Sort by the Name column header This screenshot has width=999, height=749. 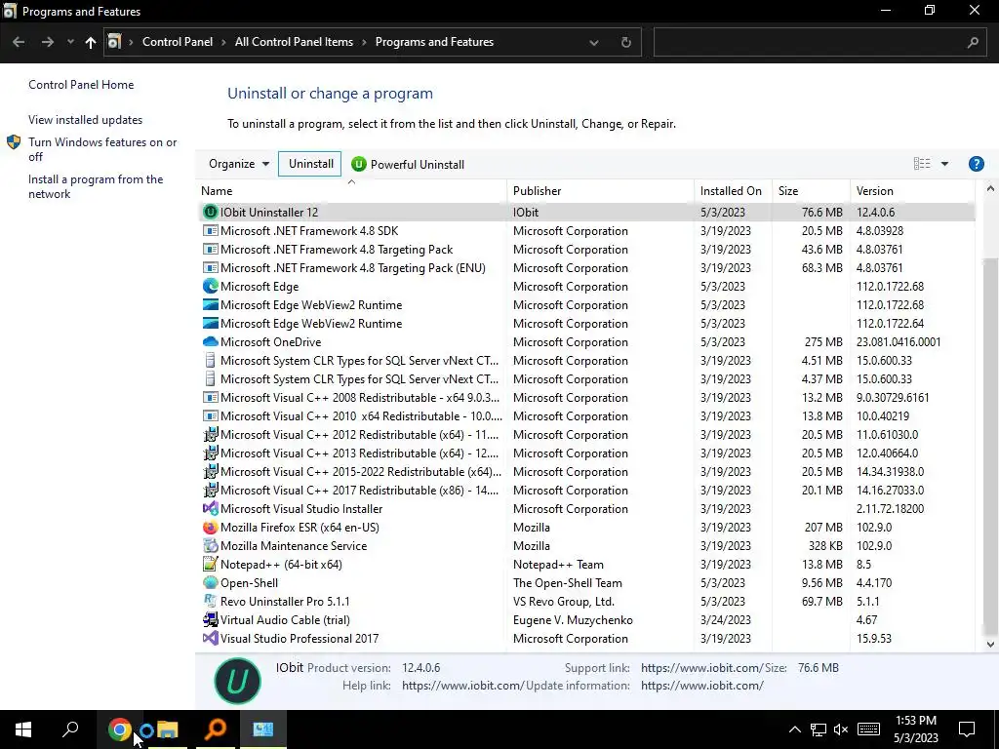(352, 191)
